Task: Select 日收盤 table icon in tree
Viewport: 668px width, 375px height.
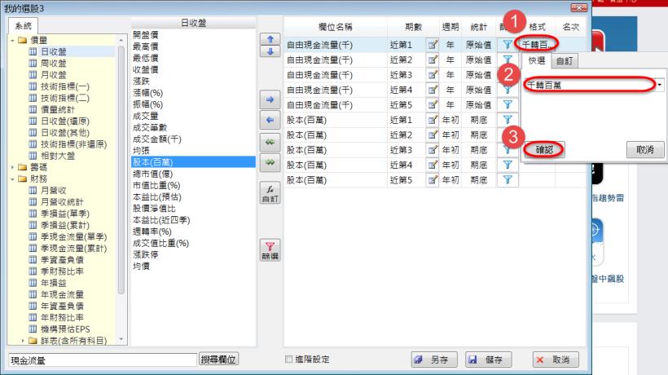Action: (x=33, y=51)
